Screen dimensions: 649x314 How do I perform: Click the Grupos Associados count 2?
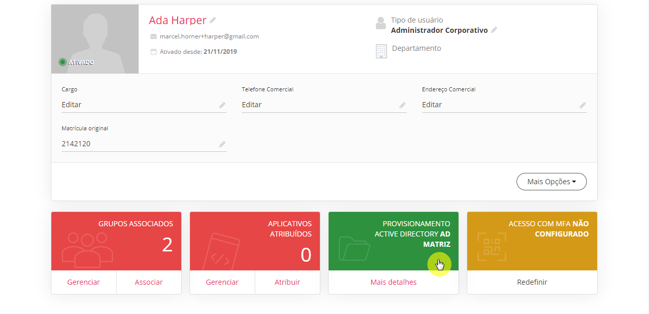(167, 245)
